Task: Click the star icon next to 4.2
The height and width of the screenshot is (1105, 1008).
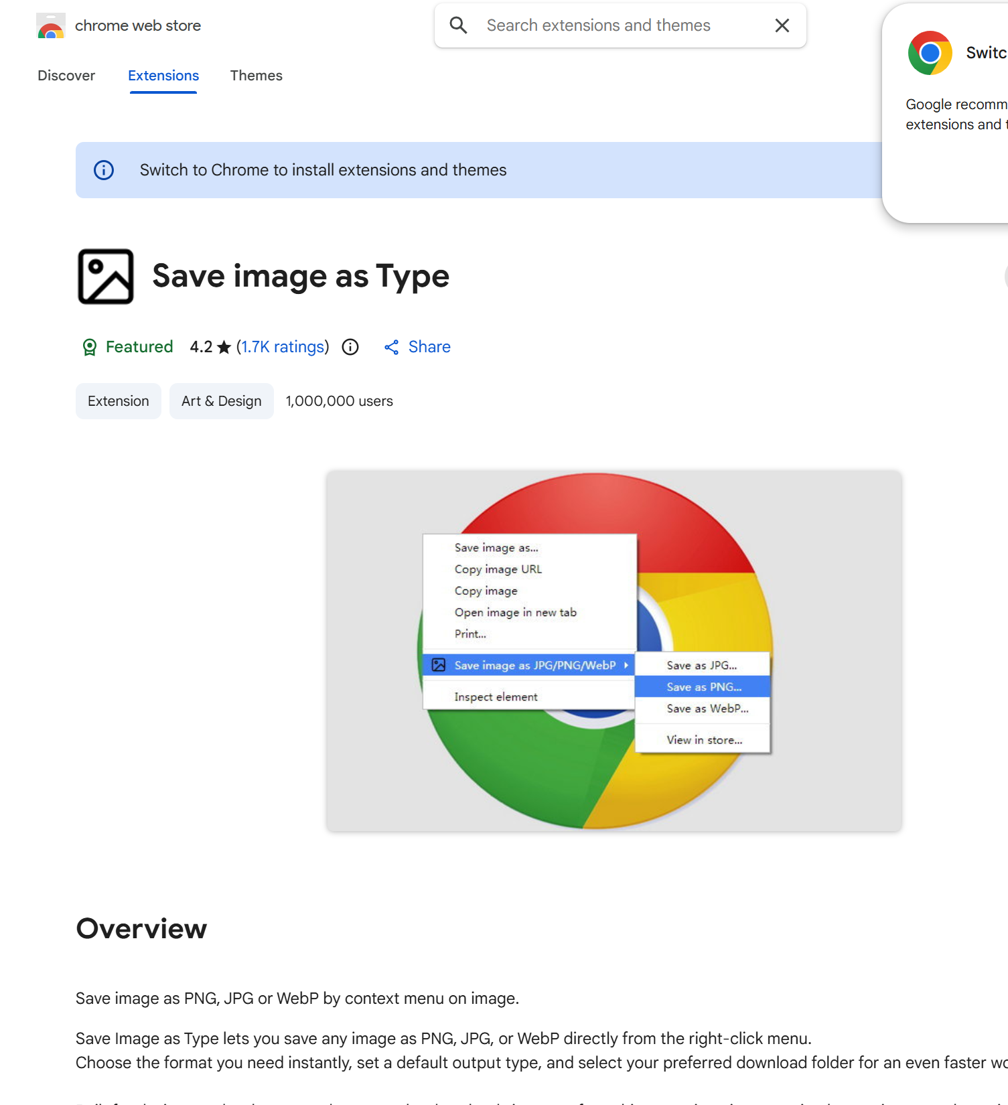Action: (x=224, y=347)
